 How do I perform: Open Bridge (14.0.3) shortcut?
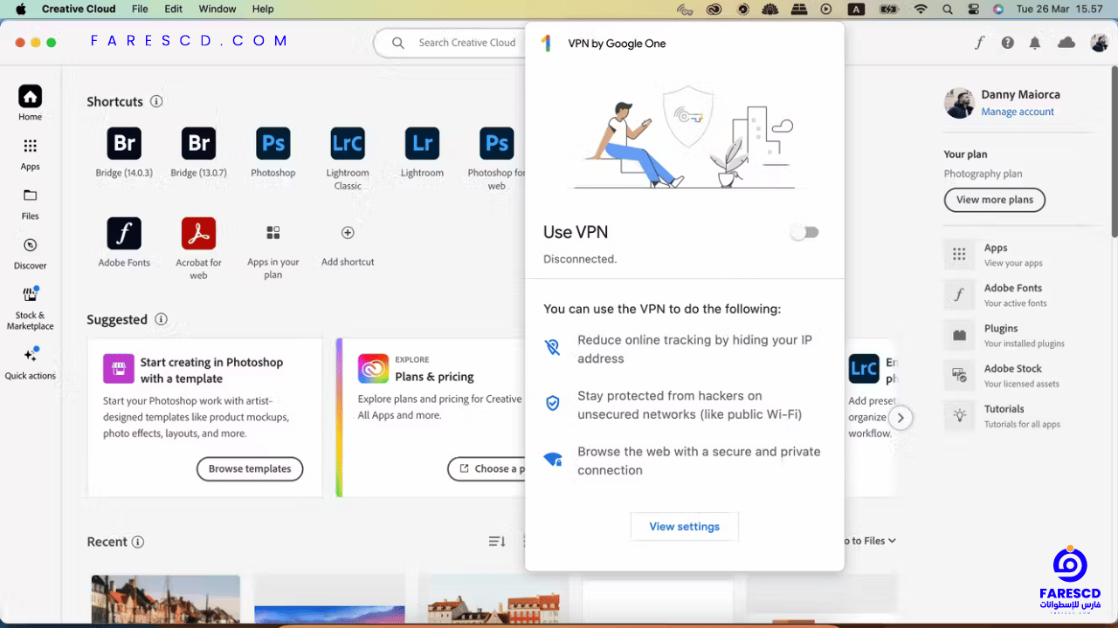pos(124,143)
